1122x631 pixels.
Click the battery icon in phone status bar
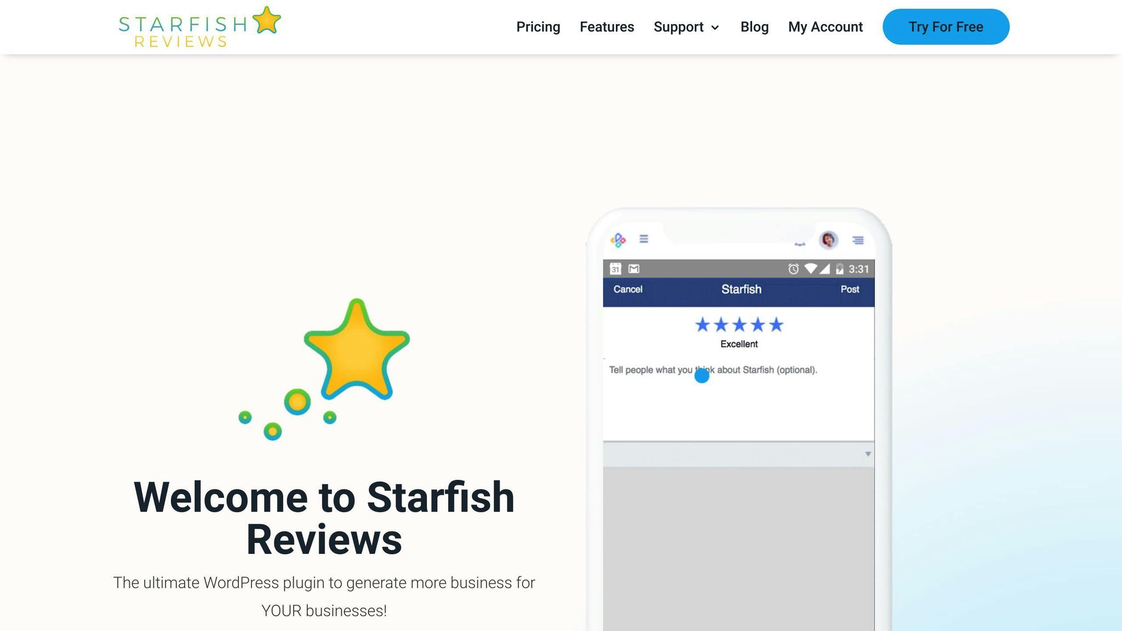tap(839, 269)
